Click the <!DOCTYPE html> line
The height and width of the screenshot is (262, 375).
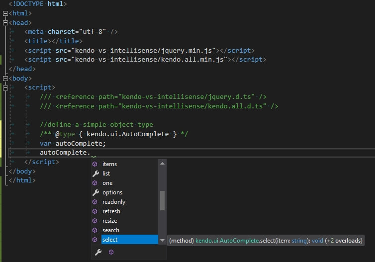pyautogui.click(x=38, y=4)
